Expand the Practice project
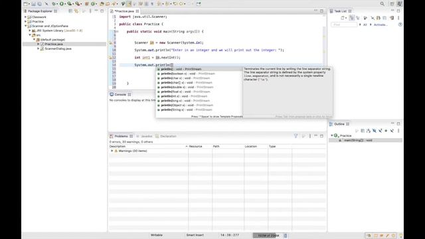This screenshot has width=425, height=239. click(x=25, y=21)
